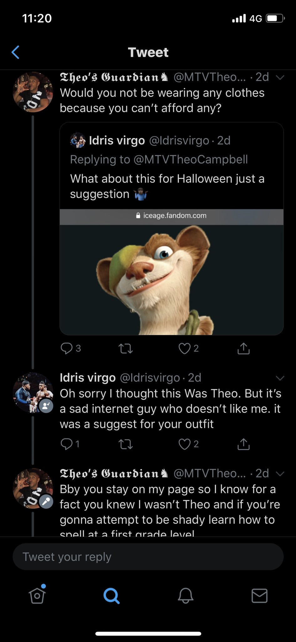Image resolution: width=296 pixels, height=642 pixels.
Task: Like the first tweet with 2 likes
Action: coord(185,348)
